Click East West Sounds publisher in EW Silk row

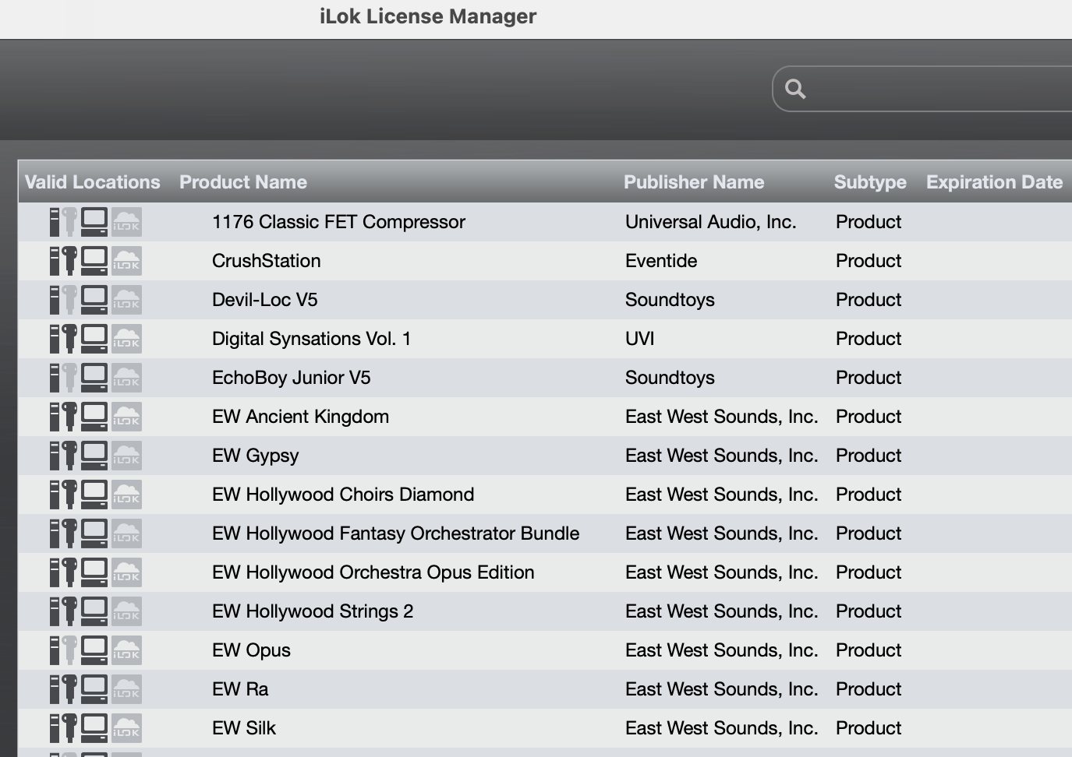(x=722, y=728)
